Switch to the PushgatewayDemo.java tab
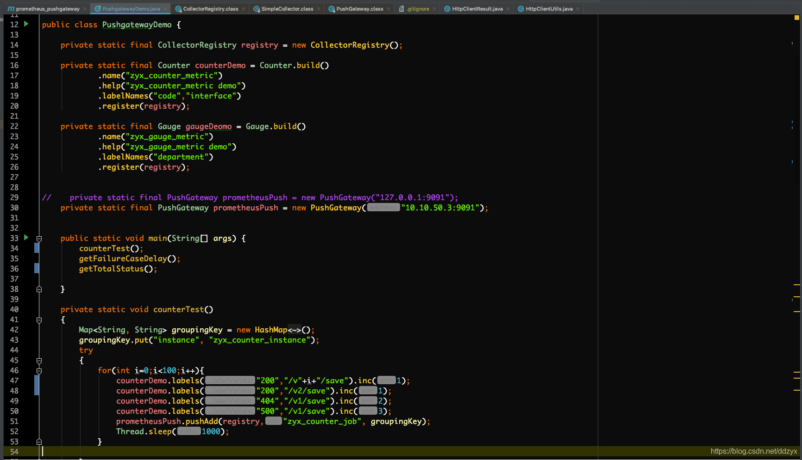This screenshot has width=802, height=460. [131, 9]
